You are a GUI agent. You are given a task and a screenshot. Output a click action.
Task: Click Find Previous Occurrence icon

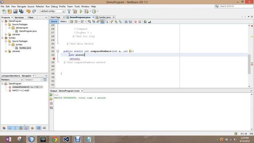tap(94, 21)
